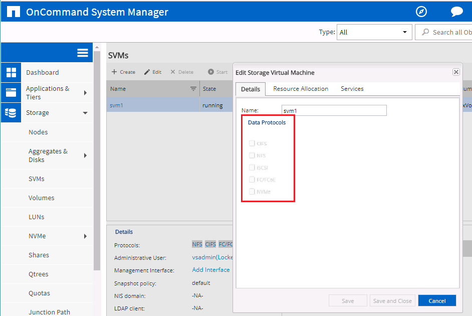
Task: Toggle the hamburger navigation menu icon
Action: coord(83,53)
